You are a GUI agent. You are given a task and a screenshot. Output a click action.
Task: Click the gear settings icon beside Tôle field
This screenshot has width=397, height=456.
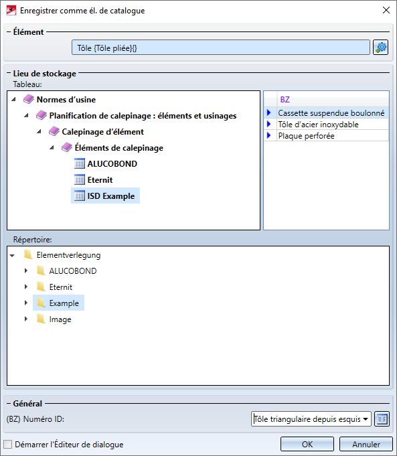click(x=381, y=48)
